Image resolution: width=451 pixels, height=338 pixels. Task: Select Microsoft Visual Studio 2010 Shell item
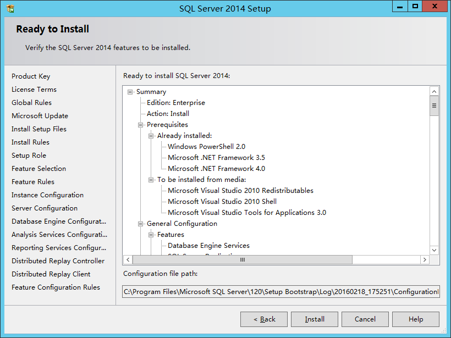(222, 202)
